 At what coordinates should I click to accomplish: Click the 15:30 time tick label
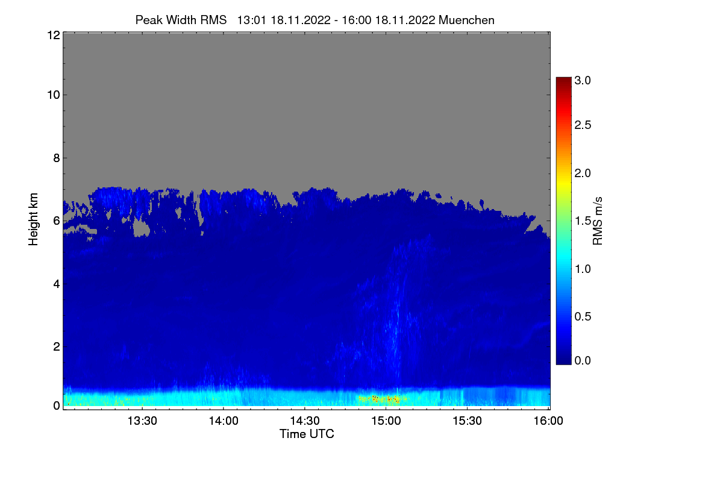(468, 421)
